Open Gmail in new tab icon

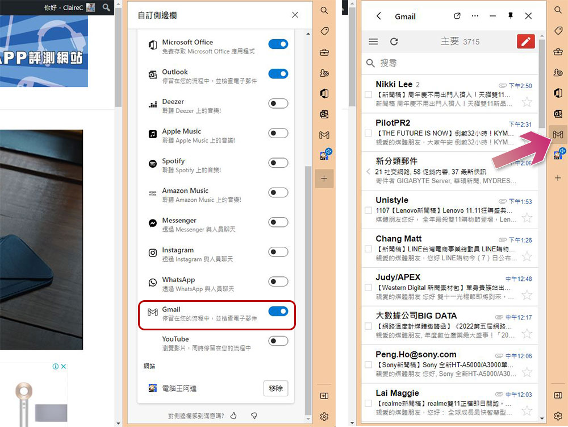(457, 16)
